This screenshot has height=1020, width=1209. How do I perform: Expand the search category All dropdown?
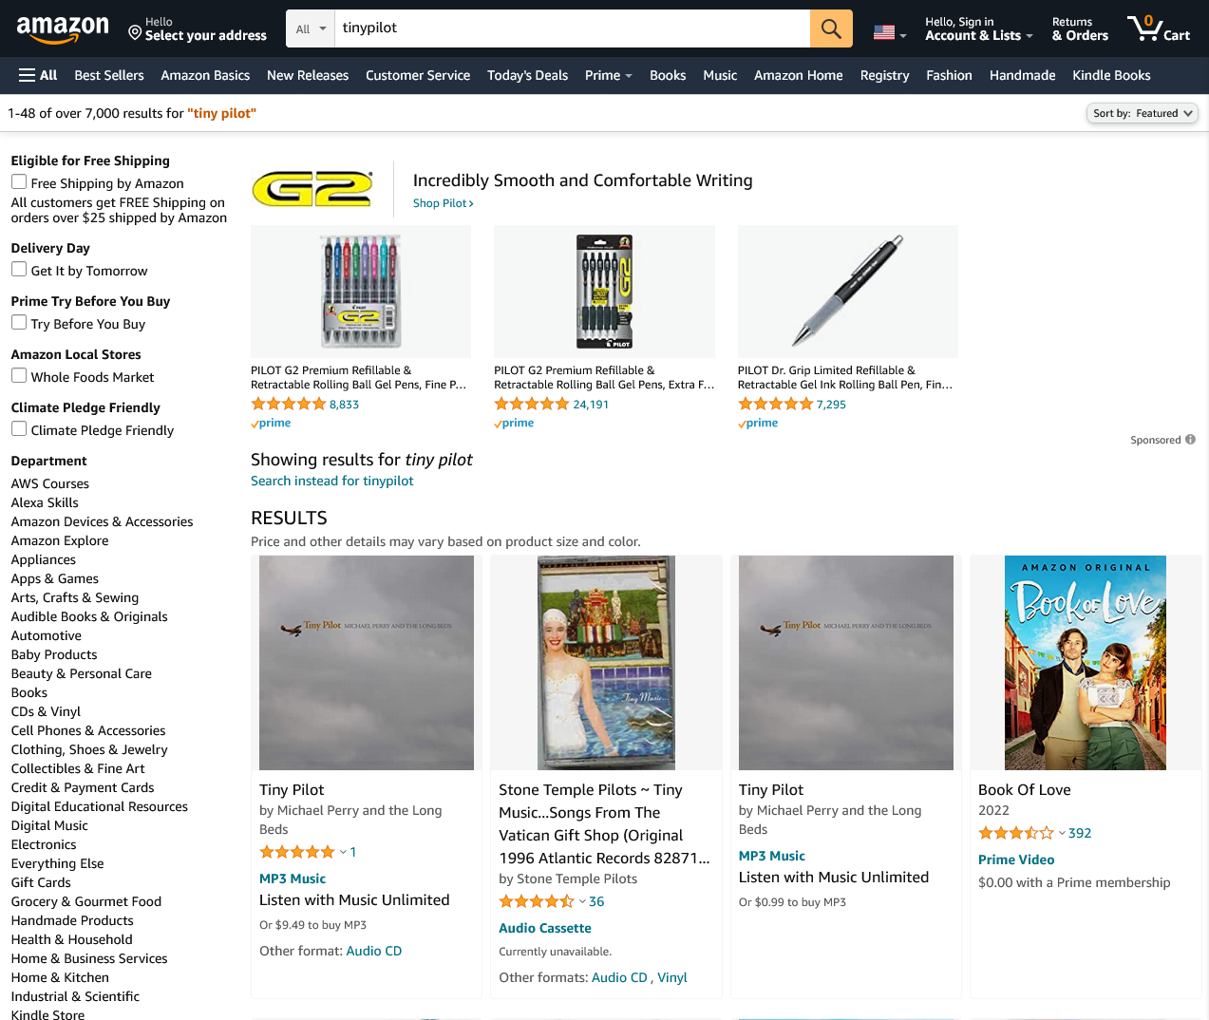[x=311, y=29]
